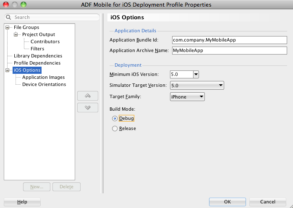
Task: Open the Simulator Target Version dropdown
Action: [x=197, y=85]
